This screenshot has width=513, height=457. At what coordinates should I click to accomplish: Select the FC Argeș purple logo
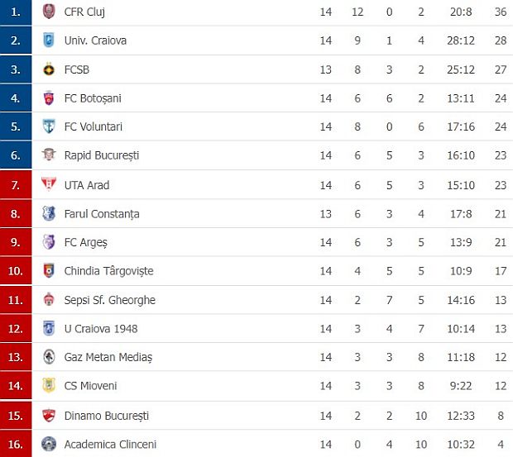49,242
